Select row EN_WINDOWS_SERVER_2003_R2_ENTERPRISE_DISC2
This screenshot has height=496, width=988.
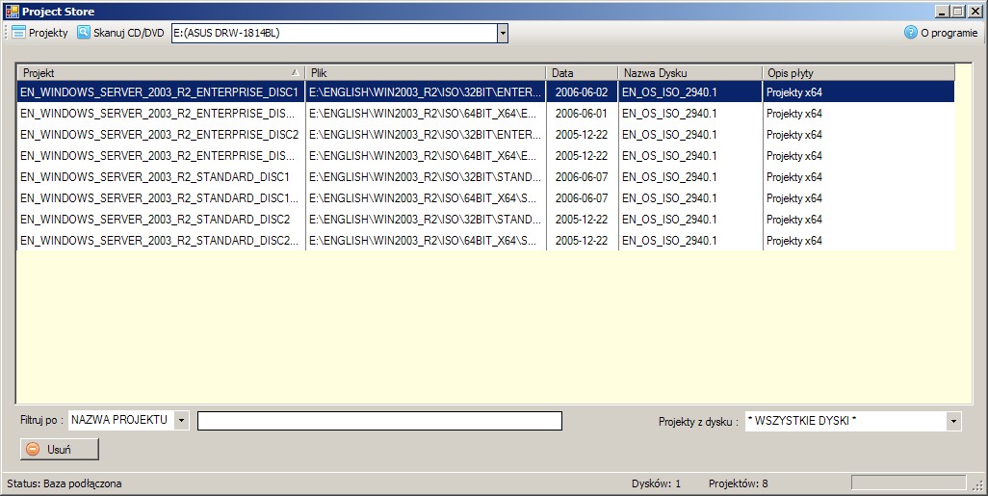pyautogui.click(x=485, y=134)
